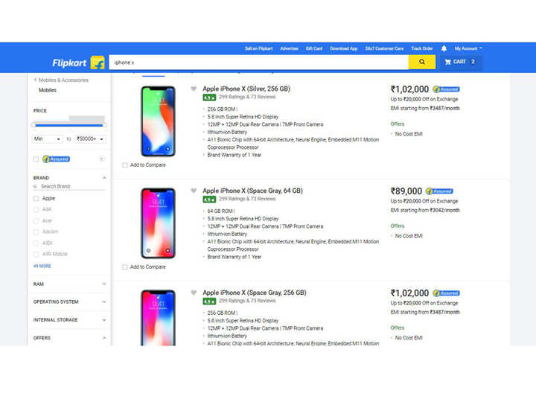This screenshot has height=402, width=536.
Task: Tick Add to Compare for Space Gray 64 GB
Action: [125, 267]
